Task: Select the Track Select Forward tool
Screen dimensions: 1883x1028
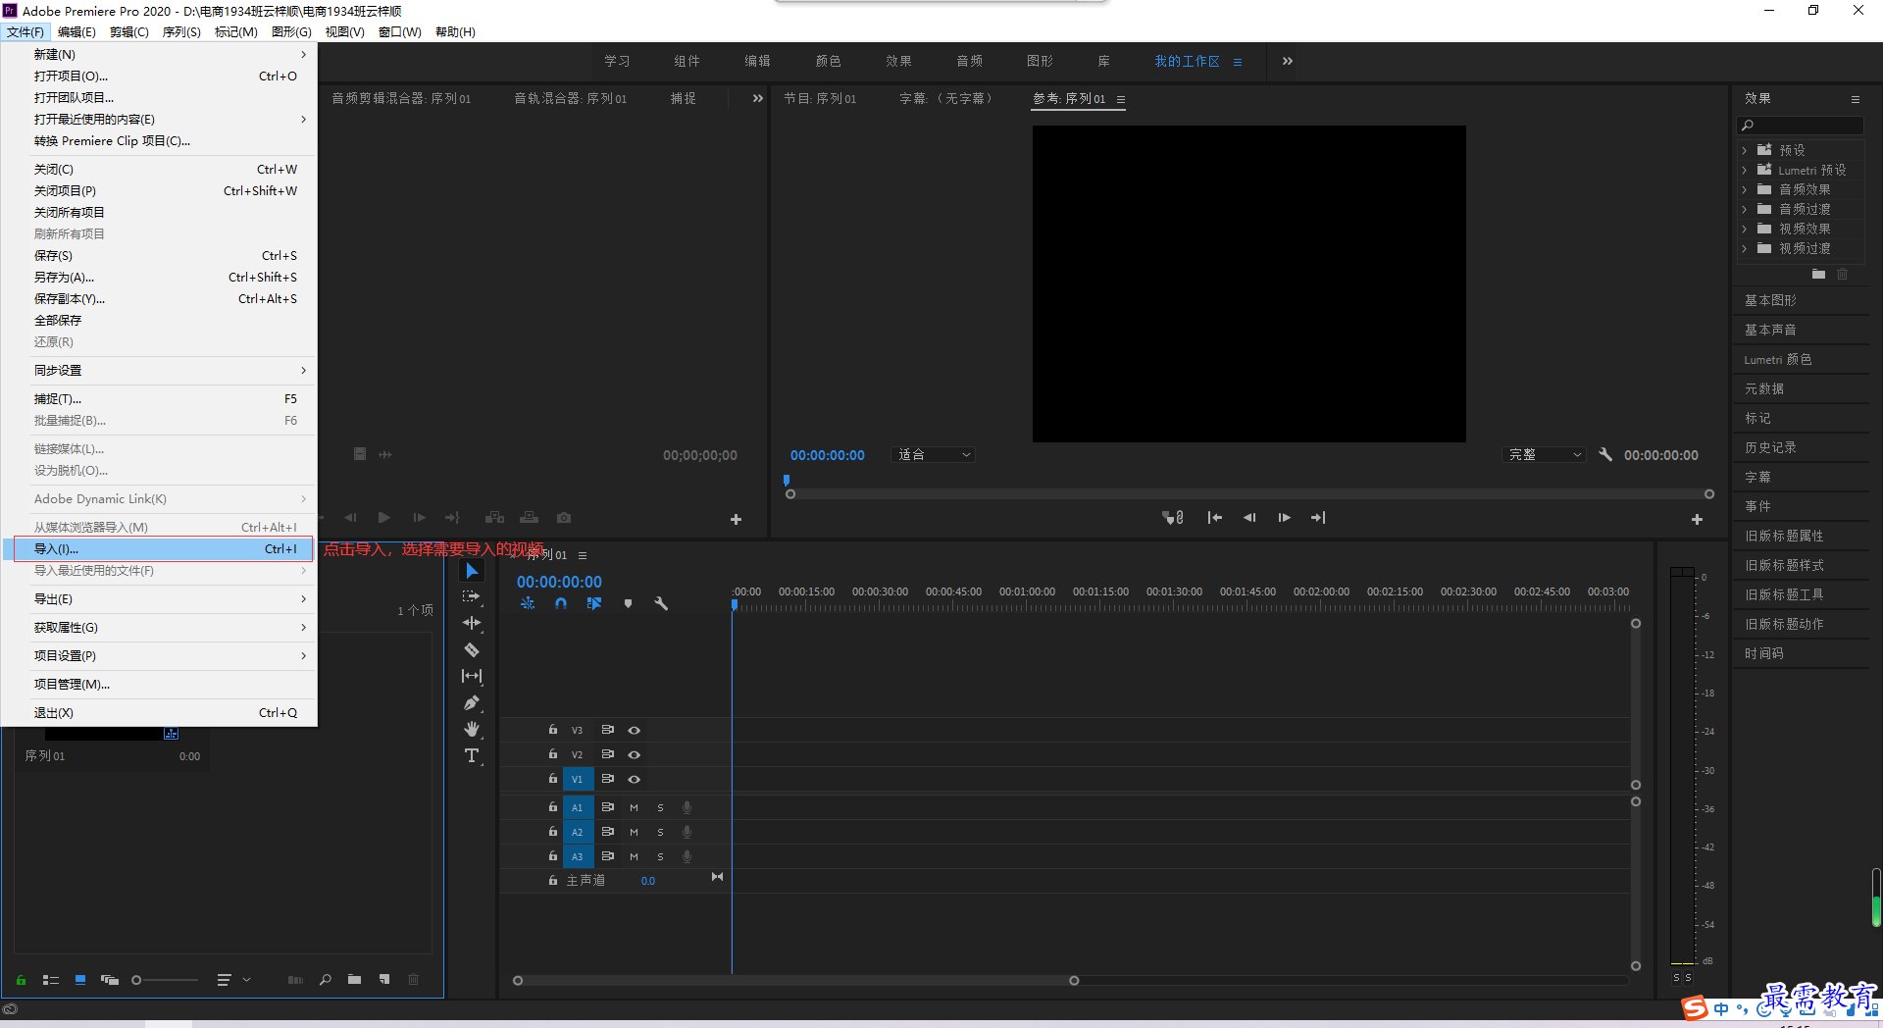Action: (x=472, y=596)
